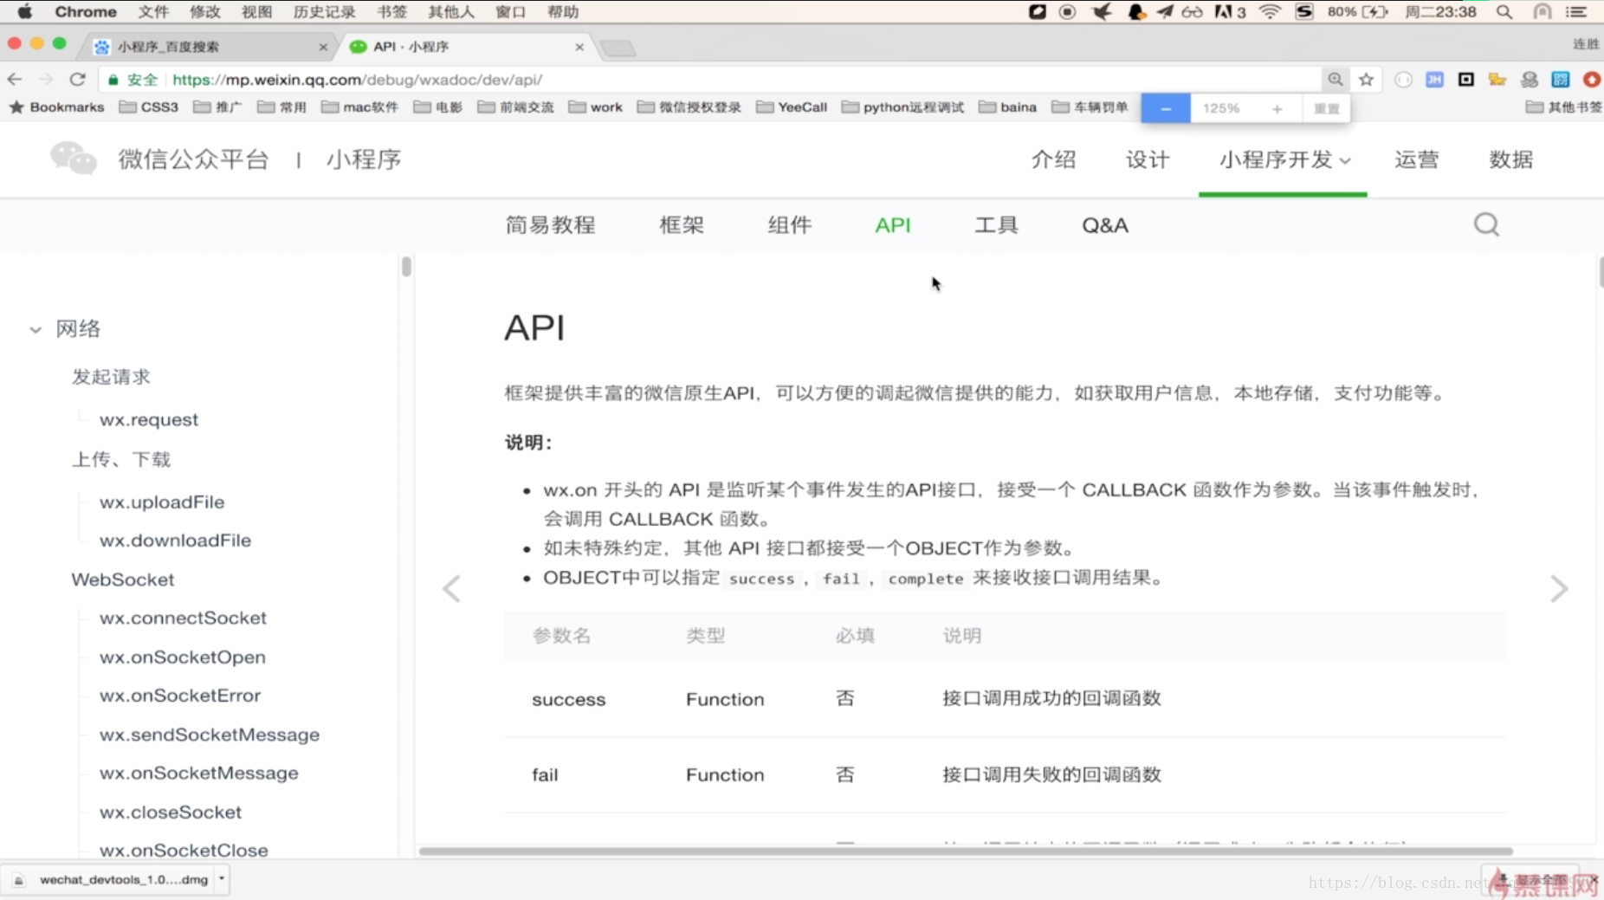Open the Q&A tab
This screenshot has height=900, width=1604.
(x=1105, y=224)
